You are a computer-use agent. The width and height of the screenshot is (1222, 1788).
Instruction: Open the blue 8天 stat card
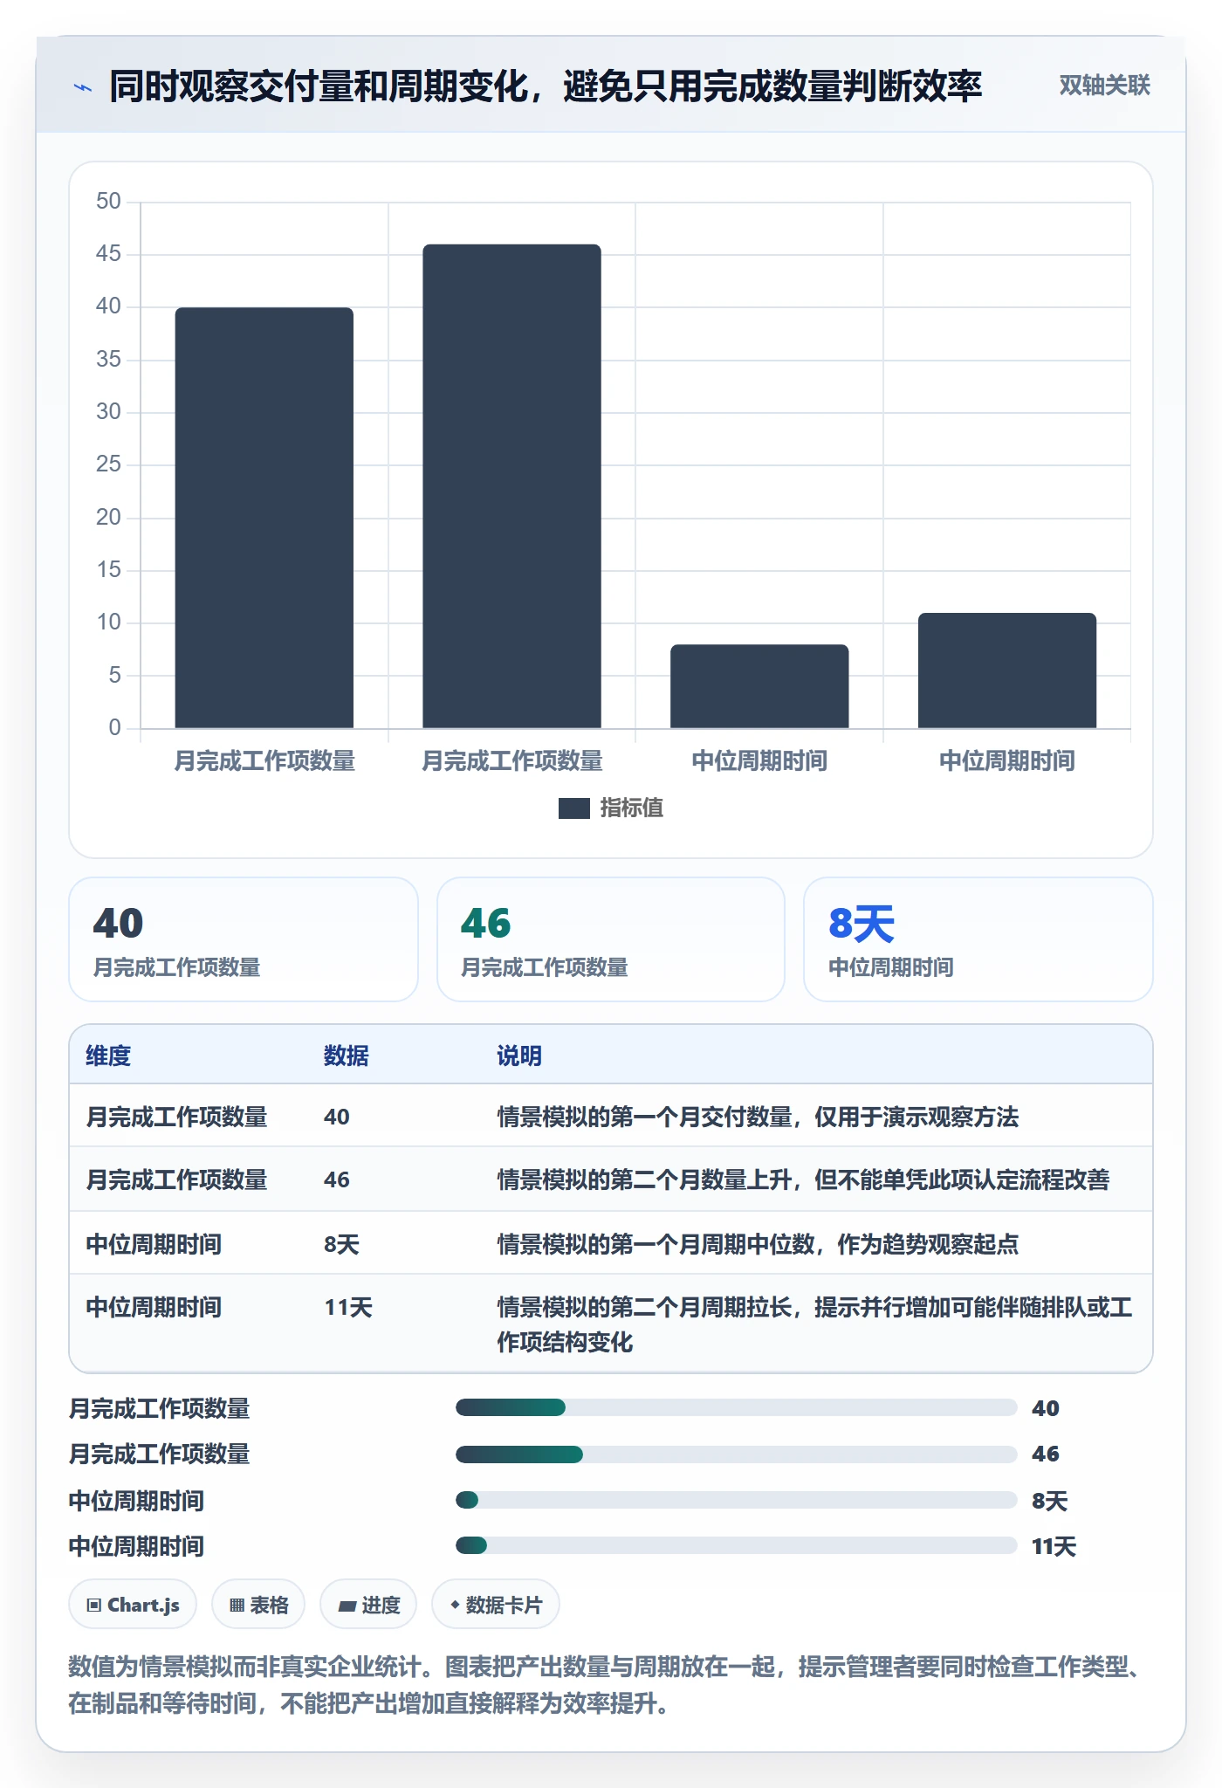click(x=978, y=939)
